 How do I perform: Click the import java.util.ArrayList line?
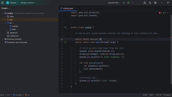click(85, 13)
